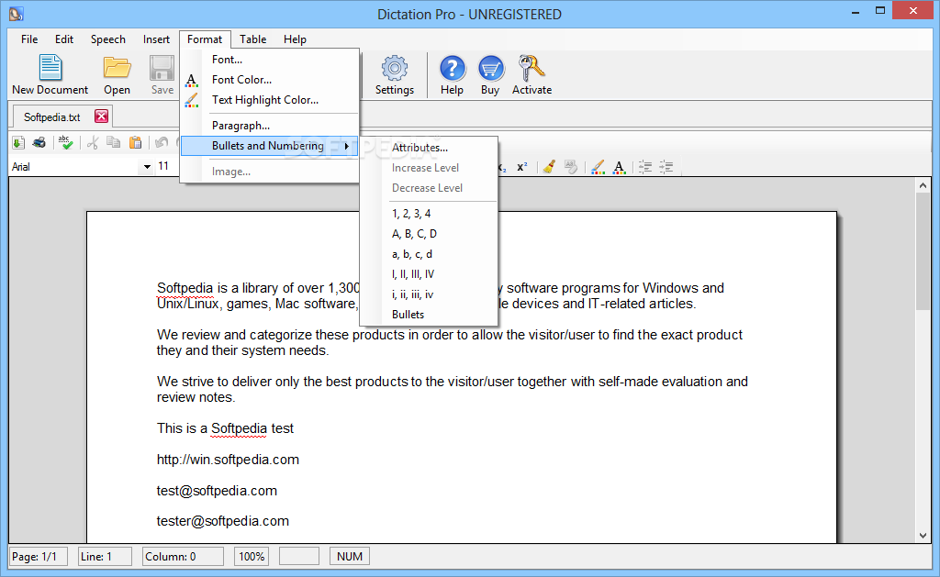Click the Paste clipboard icon
Image resolution: width=940 pixels, height=577 pixels.
136,142
